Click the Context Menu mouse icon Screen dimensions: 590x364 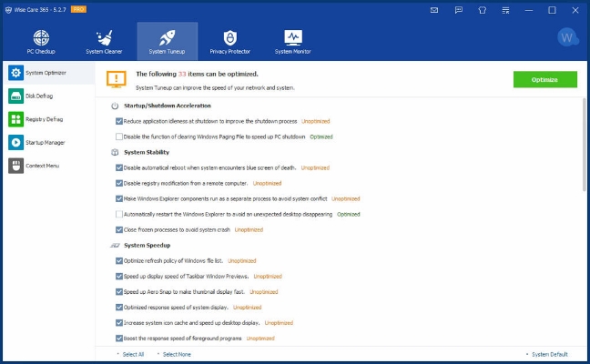pos(15,166)
